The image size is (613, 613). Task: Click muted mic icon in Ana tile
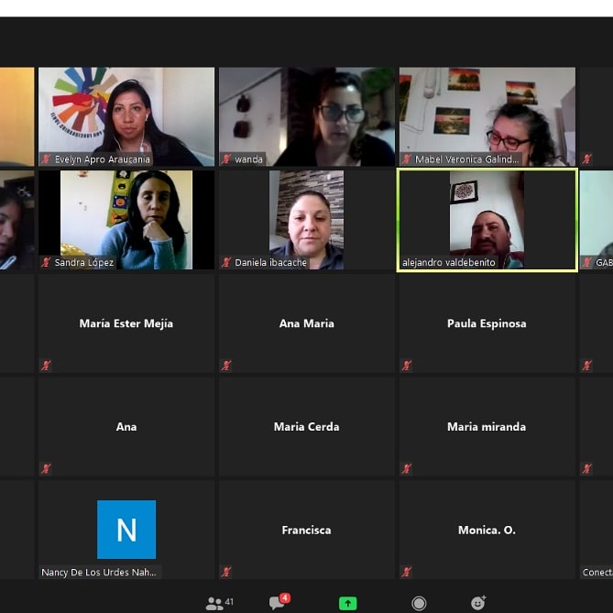pos(46,469)
